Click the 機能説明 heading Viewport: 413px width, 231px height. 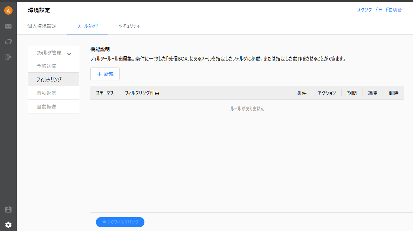point(100,49)
